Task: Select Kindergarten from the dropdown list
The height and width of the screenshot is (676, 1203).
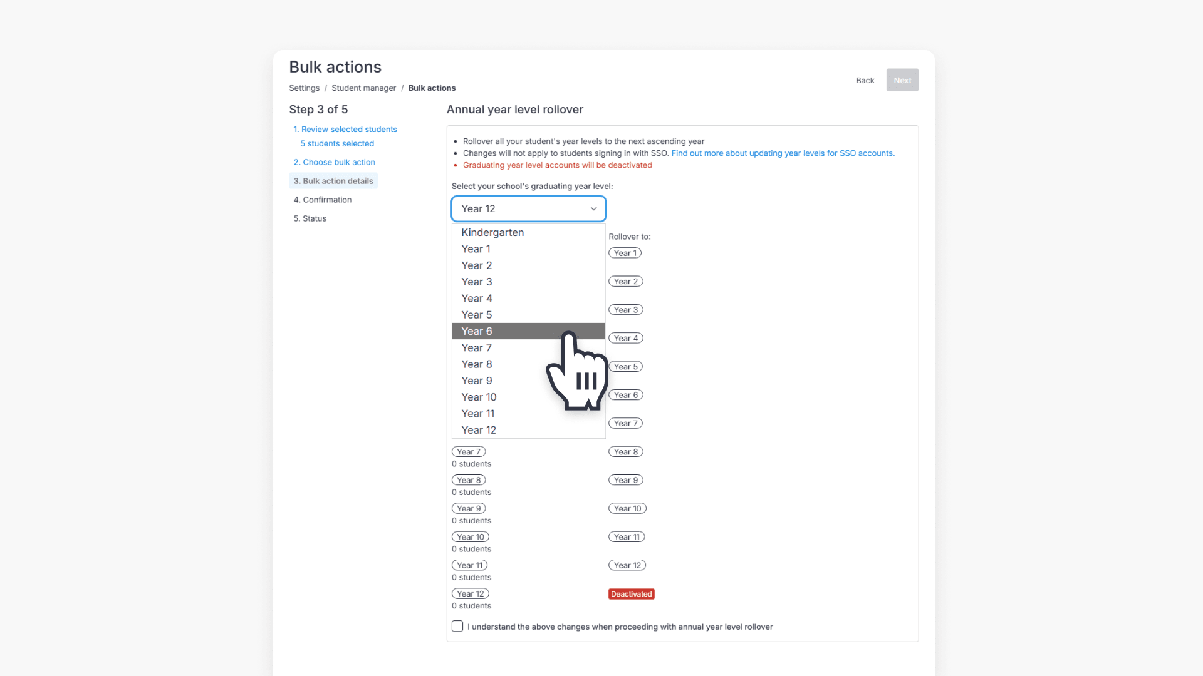Action: [492, 232]
